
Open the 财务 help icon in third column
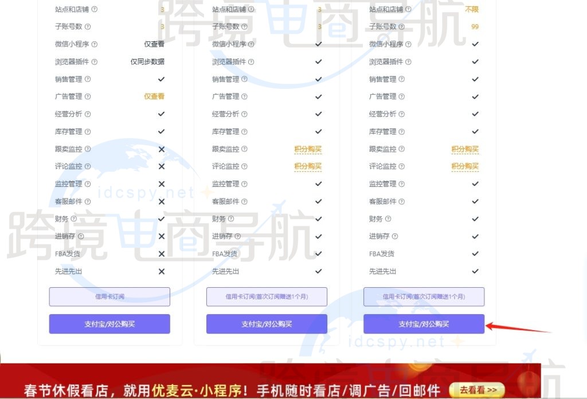pos(388,218)
